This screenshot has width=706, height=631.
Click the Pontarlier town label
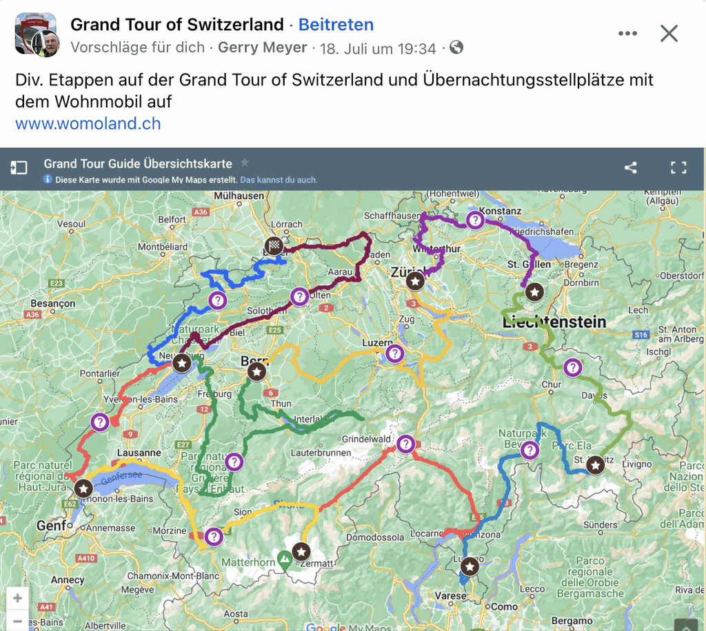click(100, 374)
